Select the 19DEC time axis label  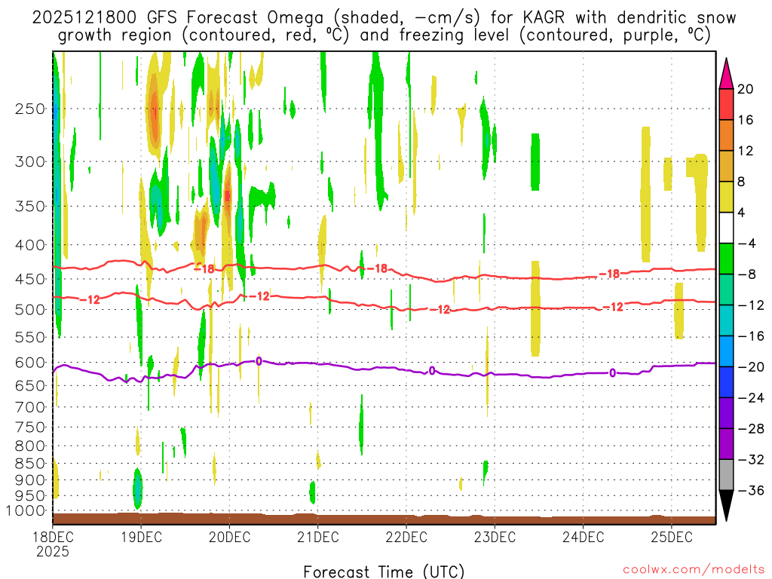pyautogui.click(x=141, y=537)
